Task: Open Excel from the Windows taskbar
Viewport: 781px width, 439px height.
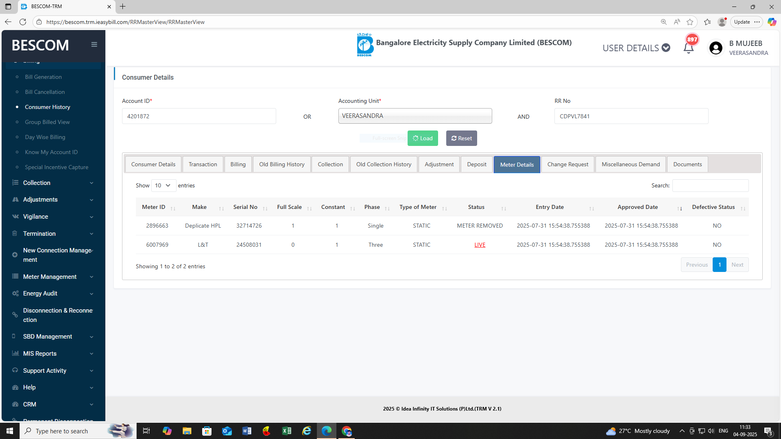Action: (x=287, y=431)
